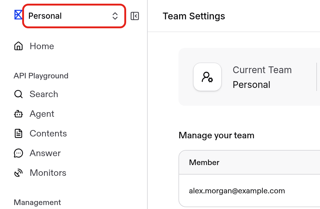Click the team settings user-gear icon
The width and height of the screenshot is (320, 209).
point(207,77)
